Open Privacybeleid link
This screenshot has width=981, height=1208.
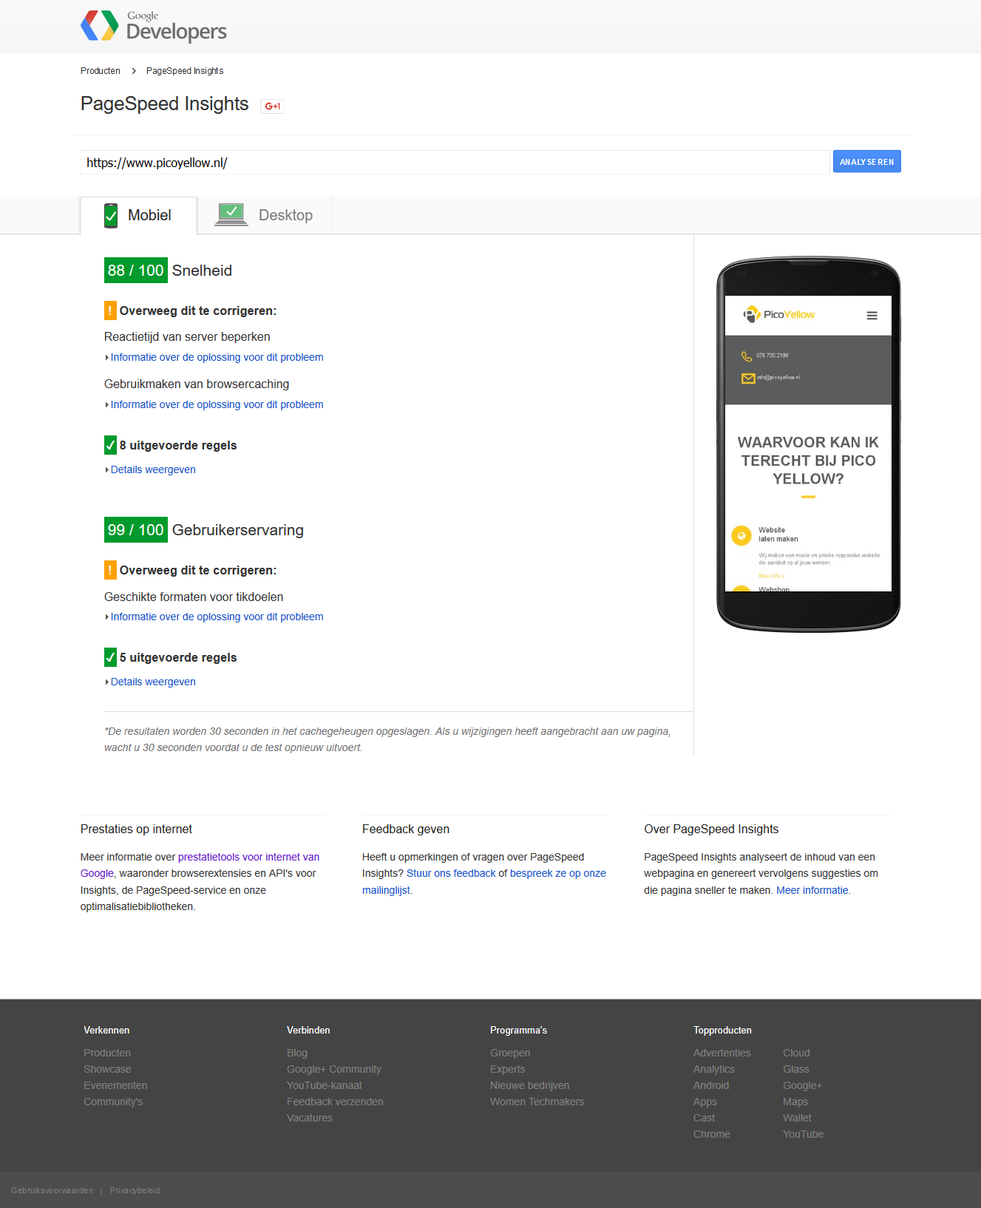(135, 1190)
